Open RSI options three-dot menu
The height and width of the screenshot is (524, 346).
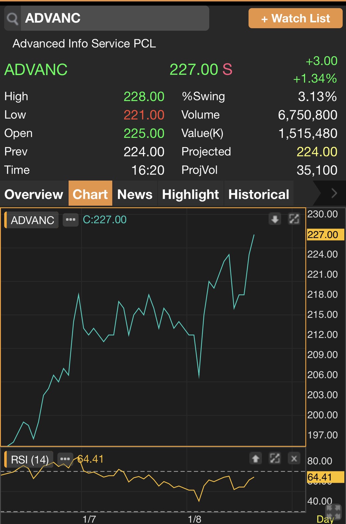point(65,459)
